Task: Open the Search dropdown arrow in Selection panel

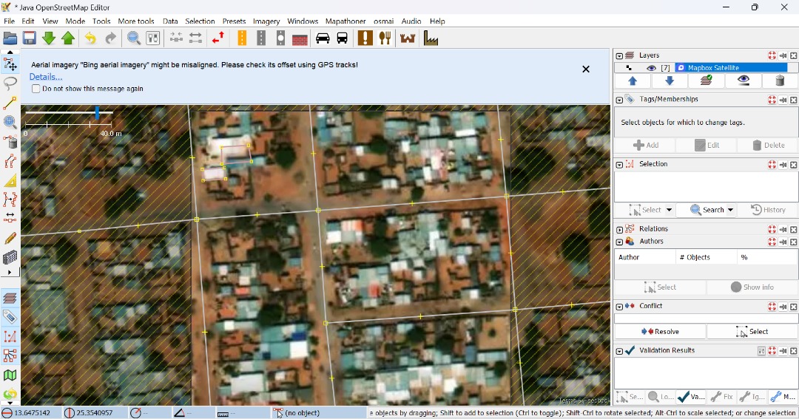Action: 730,210
